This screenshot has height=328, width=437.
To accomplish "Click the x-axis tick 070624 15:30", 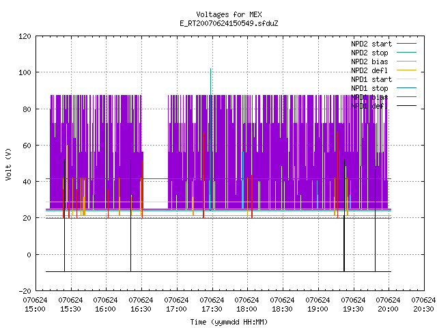I will coord(70,305).
